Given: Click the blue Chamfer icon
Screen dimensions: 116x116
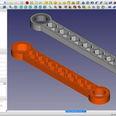Looking at the screenshot, I should point(101,3).
